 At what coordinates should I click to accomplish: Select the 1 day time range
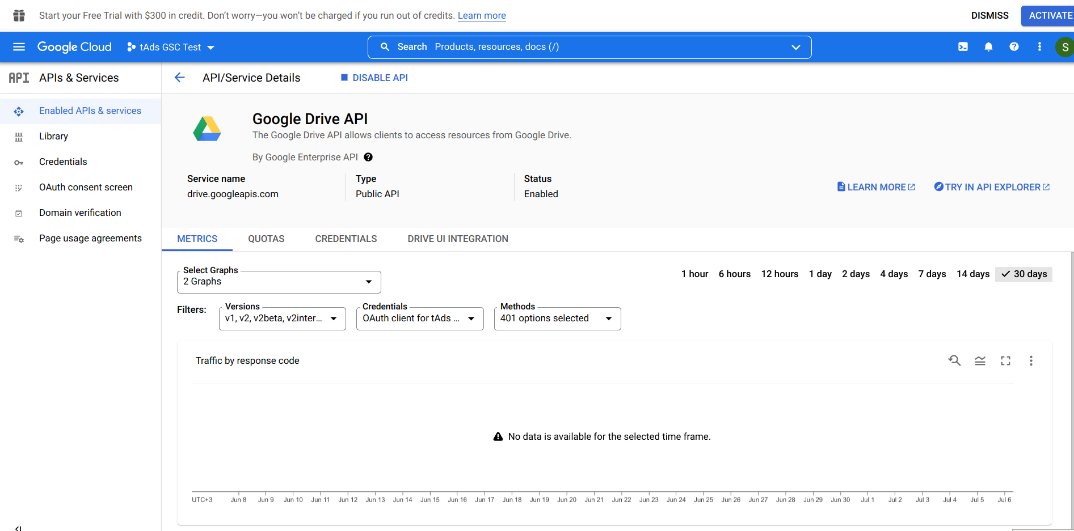click(820, 274)
